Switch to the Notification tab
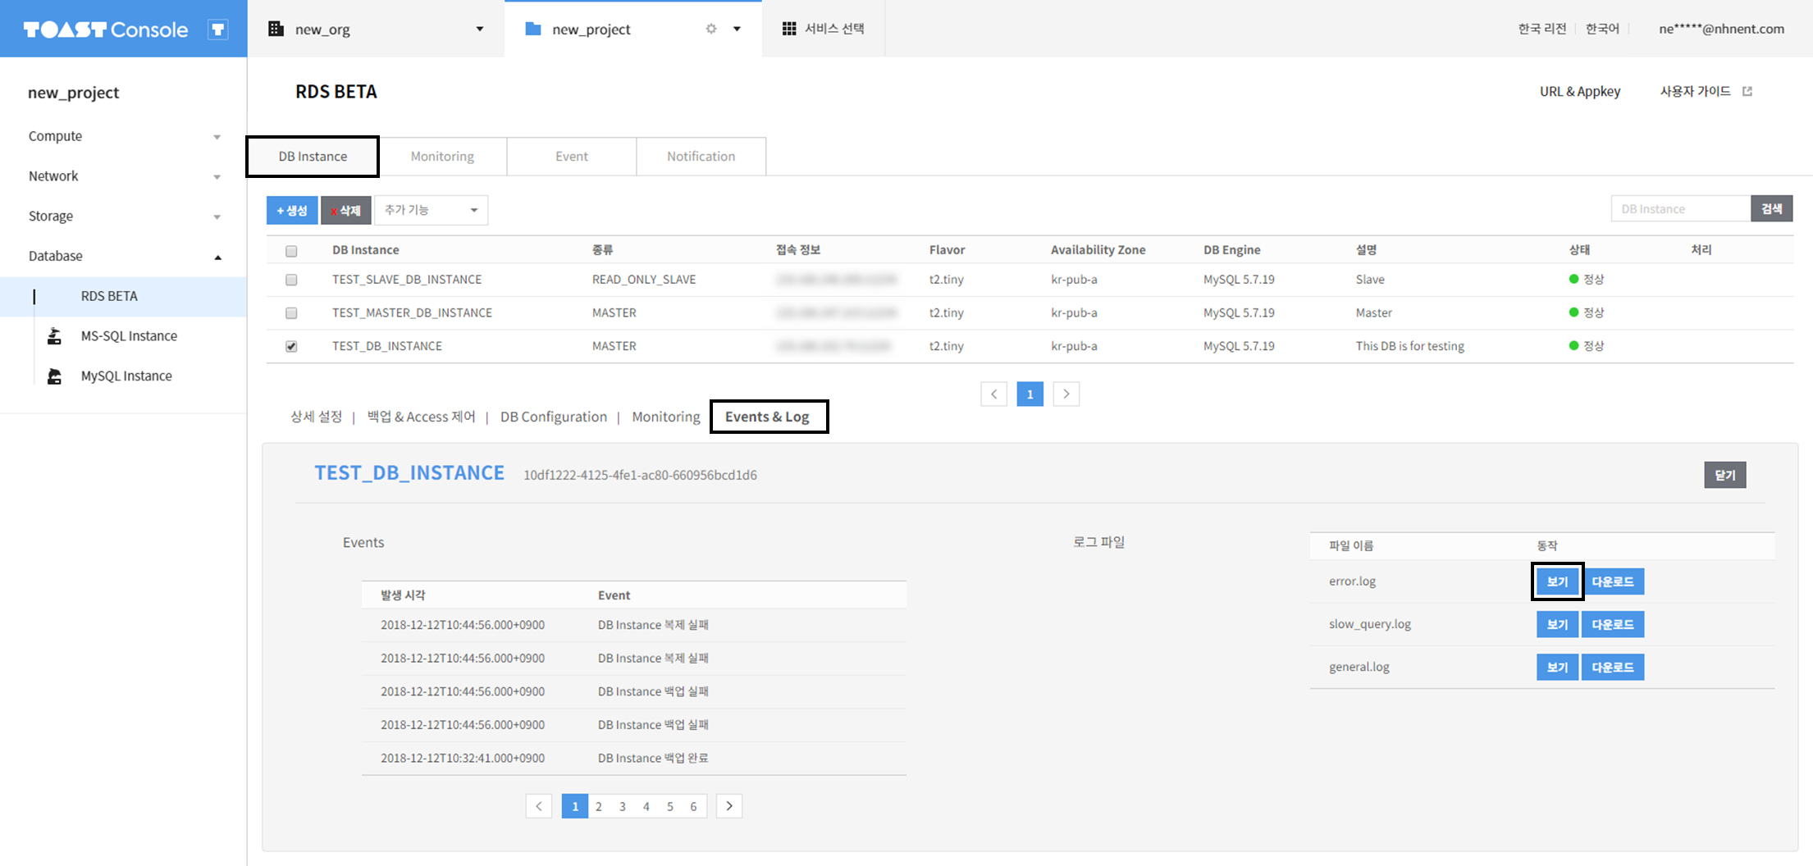This screenshot has height=866, width=1813. coord(701,156)
